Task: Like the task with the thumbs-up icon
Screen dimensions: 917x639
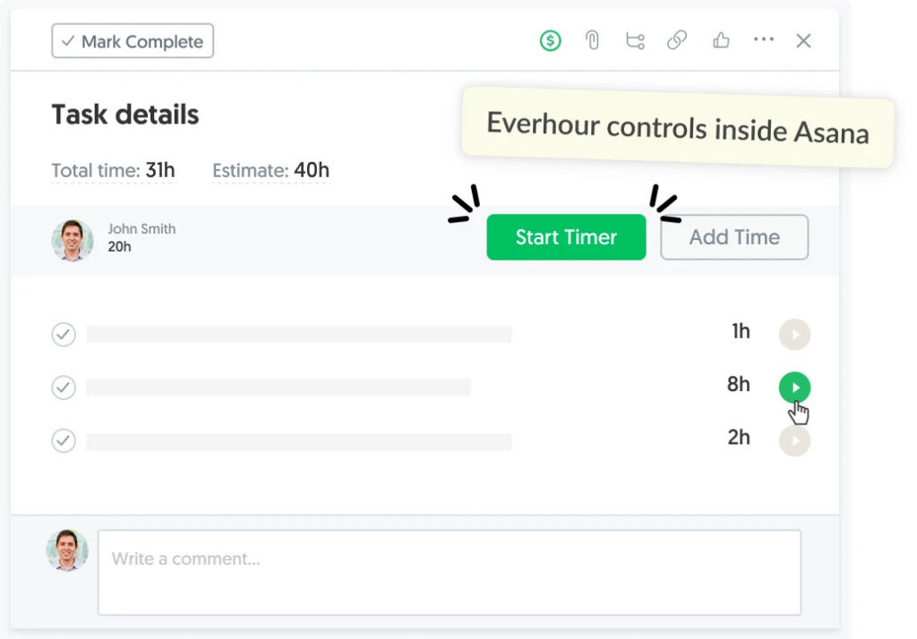Action: click(x=721, y=40)
